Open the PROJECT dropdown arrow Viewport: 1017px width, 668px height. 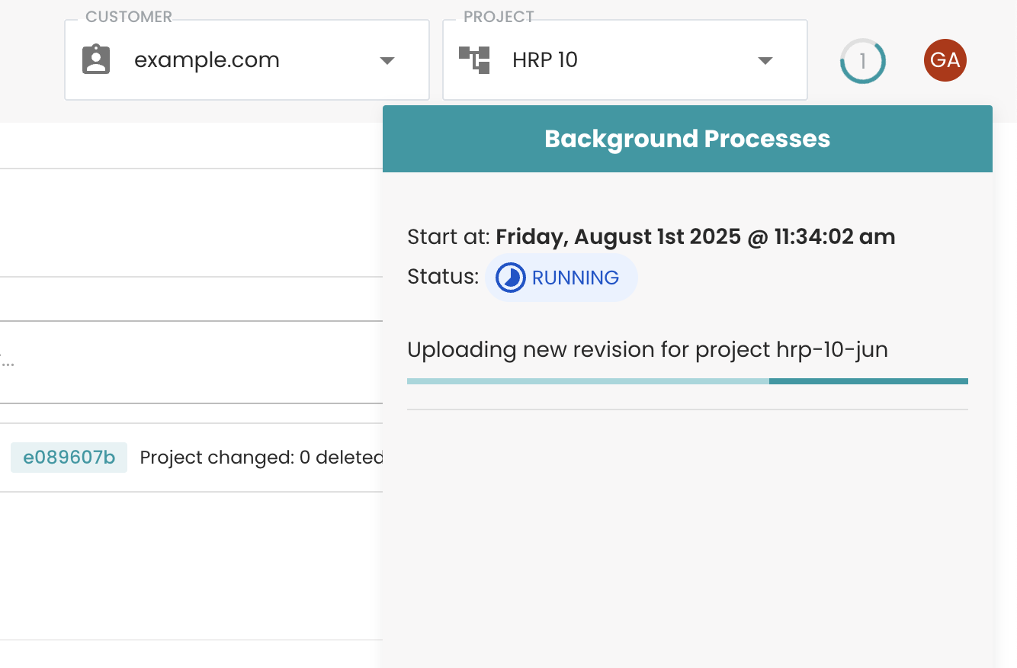pos(765,59)
